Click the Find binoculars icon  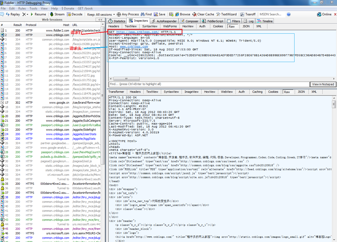coord(143,14)
